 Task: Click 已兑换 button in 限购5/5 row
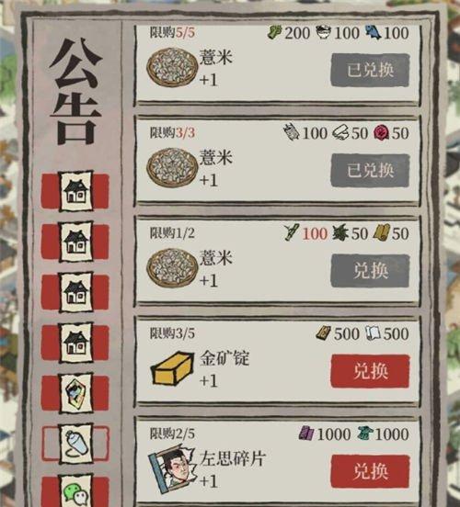[370, 70]
